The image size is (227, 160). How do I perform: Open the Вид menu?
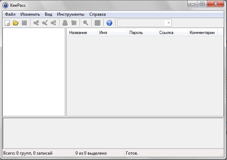(48, 14)
